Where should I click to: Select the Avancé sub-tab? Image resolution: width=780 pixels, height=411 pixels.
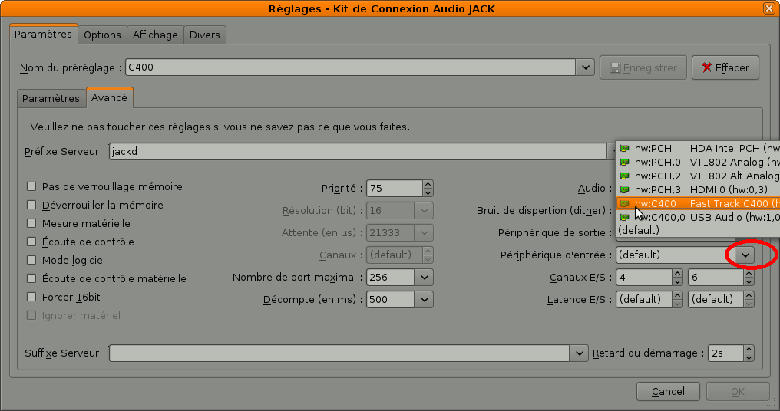pyautogui.click(x=110, y=97)
